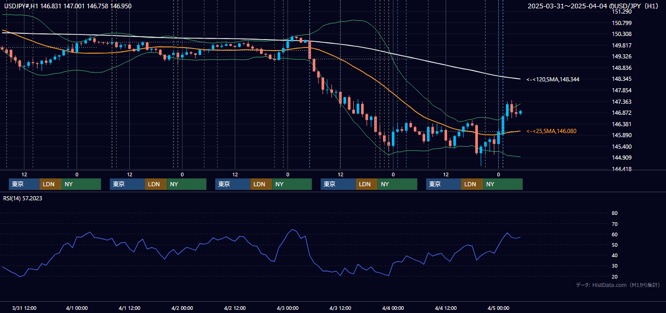Image resolution: width=666 pixels, height=313 pixels.
Task: Click price axis value 150.799
Action: (x=622, y=23)
